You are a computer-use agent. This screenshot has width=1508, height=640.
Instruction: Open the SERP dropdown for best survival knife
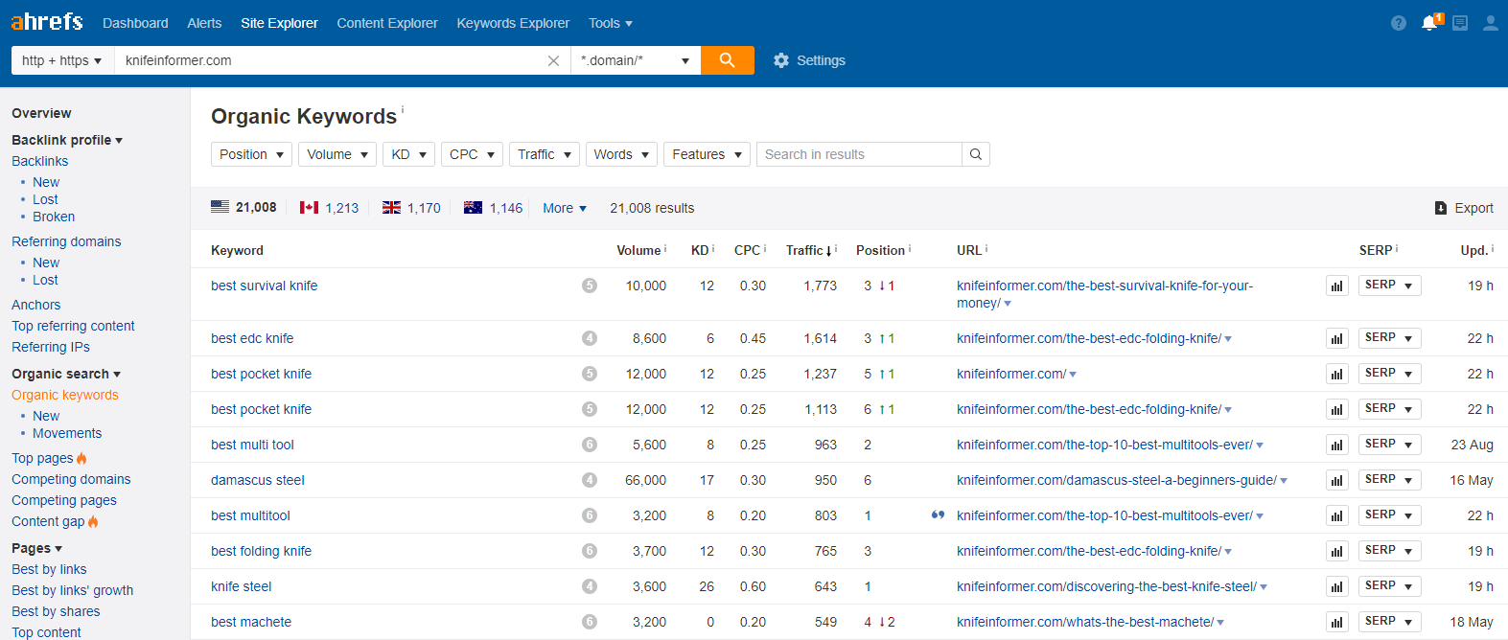(1389, 286)
